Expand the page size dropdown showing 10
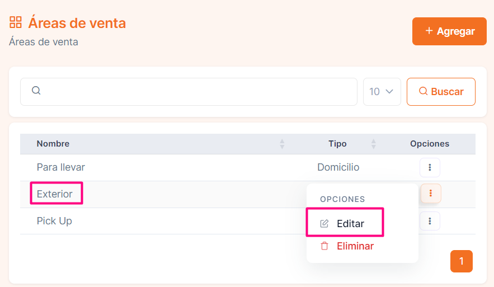This screenshot has height=287, width=494. pyautogui.click(x=382, y=92)
